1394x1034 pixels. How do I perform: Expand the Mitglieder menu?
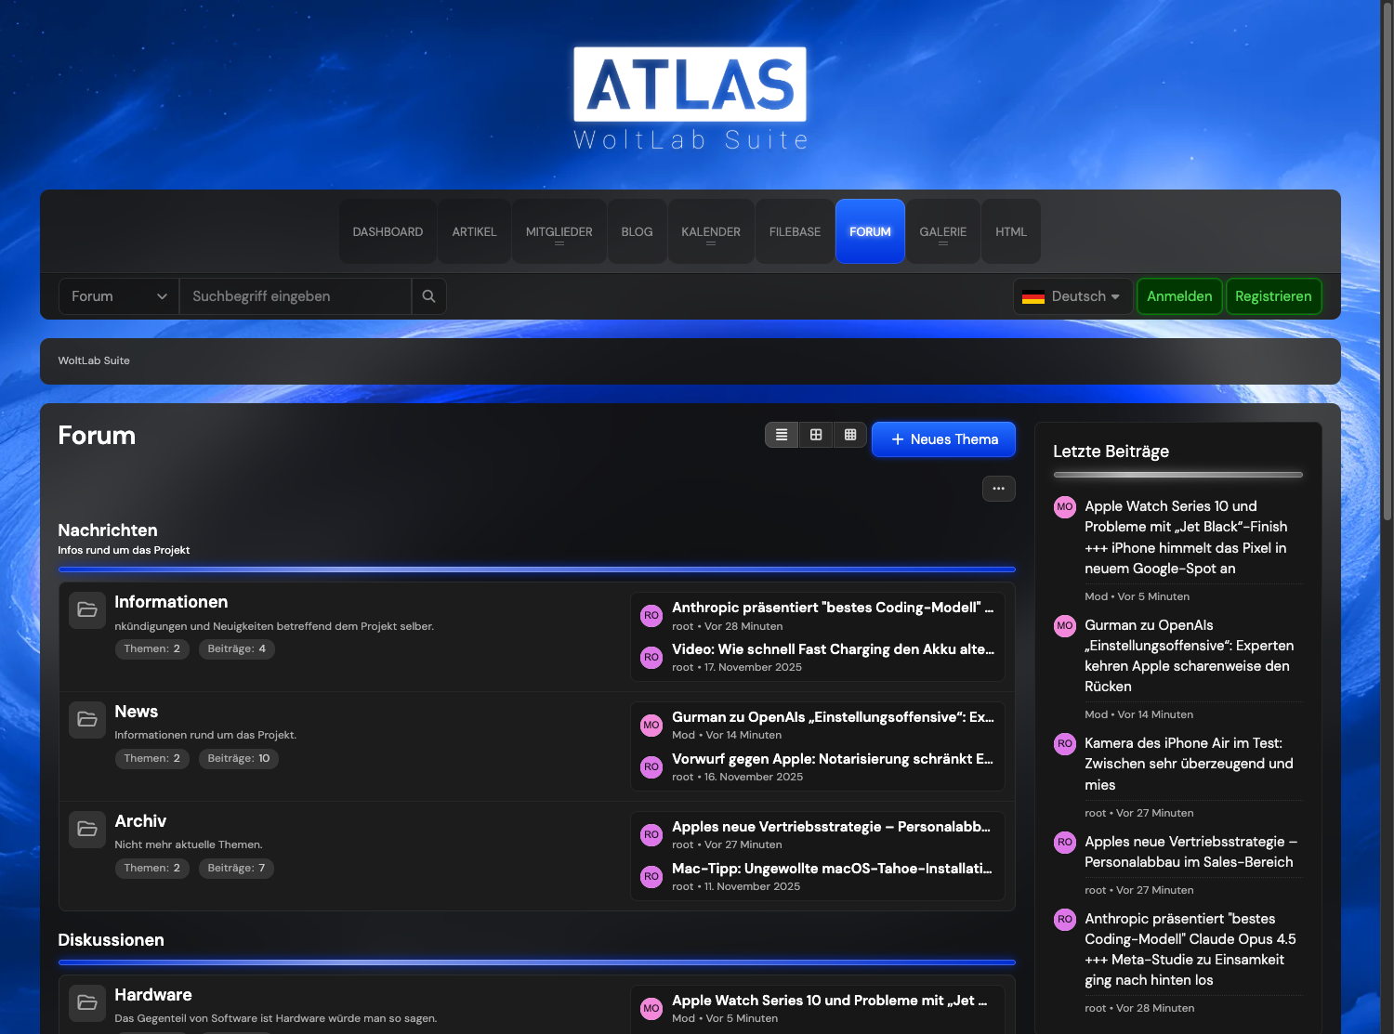pyautogui.click(x=559, y=232)
